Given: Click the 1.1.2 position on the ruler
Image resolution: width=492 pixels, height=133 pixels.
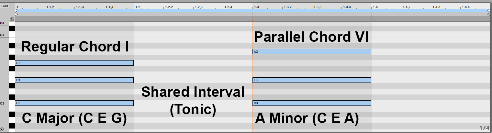Looking at the screenshot, I should 50,6.
